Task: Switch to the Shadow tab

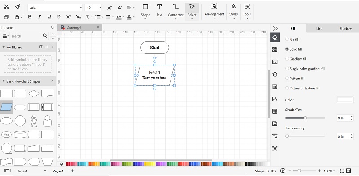Action: [x=346, y=28]
